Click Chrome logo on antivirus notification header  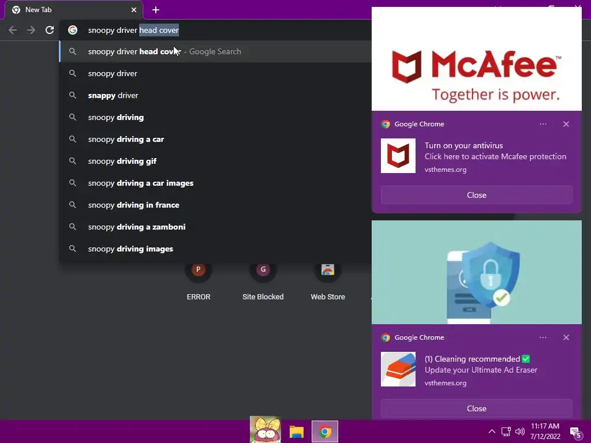(385, 124)
